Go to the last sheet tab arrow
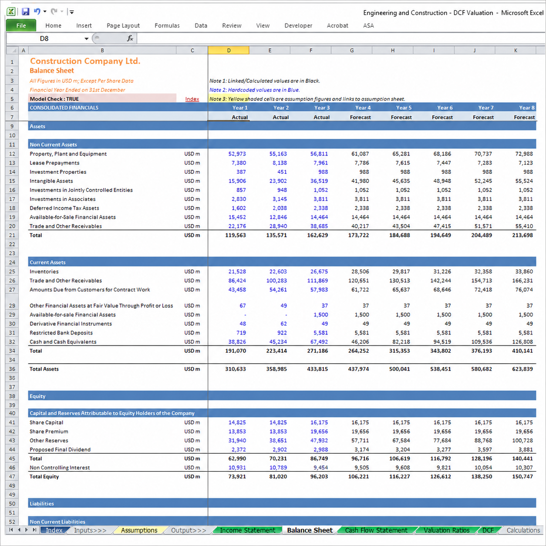This screenshot has width=546, height=546. coord(34,530)
